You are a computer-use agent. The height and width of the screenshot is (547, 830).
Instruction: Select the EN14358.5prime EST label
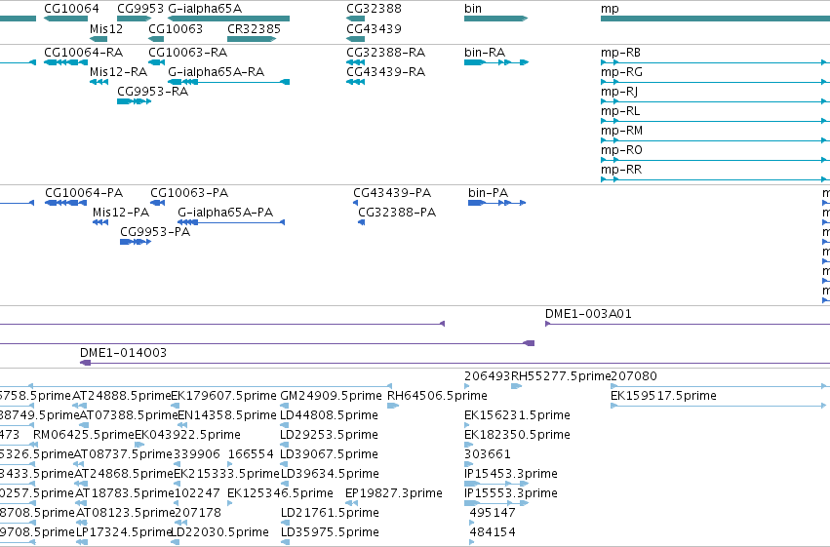pos(227,415)
